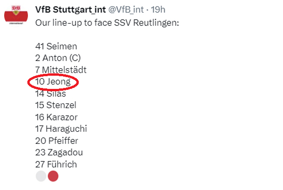The image size is (283, 190).
Task: Click the circled 10 Jeong line
Action: tap(53, 82)
